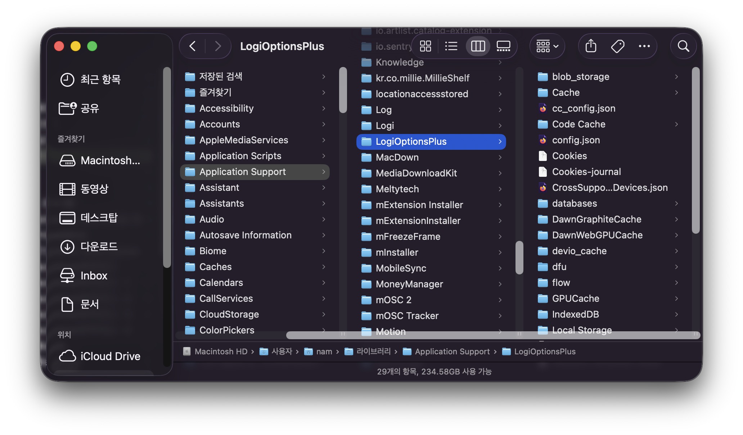
Task: Click the Search magnifier icon
Action: (683, 46)
